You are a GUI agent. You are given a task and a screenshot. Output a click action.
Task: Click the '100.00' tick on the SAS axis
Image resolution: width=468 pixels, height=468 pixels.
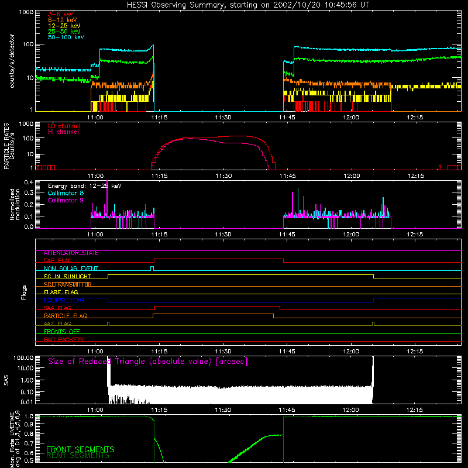click(x=23, y=357)
